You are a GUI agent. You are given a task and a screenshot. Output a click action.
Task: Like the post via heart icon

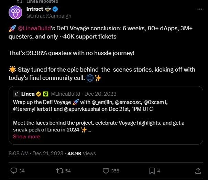pos(106,171)
